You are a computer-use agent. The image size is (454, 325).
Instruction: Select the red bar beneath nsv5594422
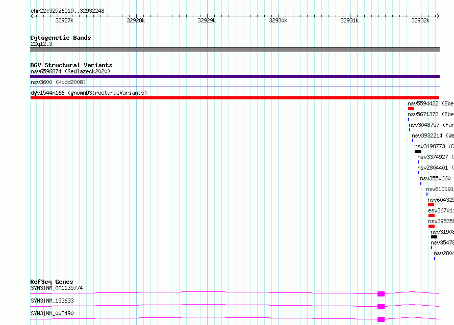tap(411, 109)
